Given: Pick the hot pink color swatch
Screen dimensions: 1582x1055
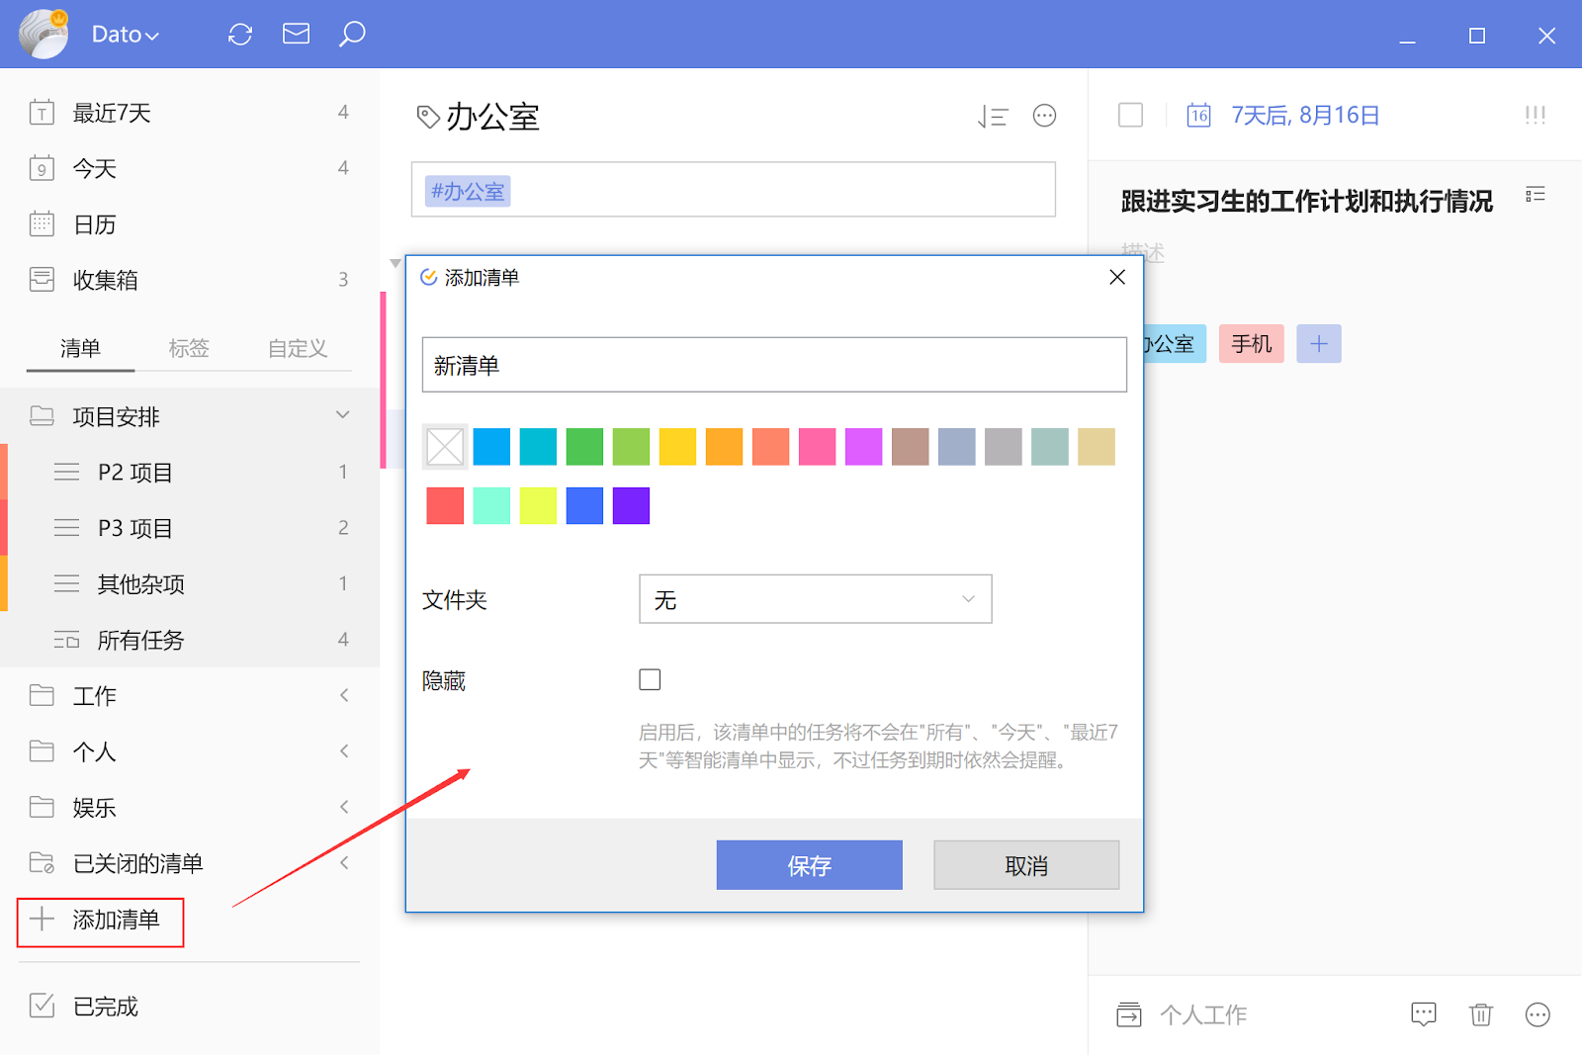Looking at the screenshot, I should click(817, 447).
